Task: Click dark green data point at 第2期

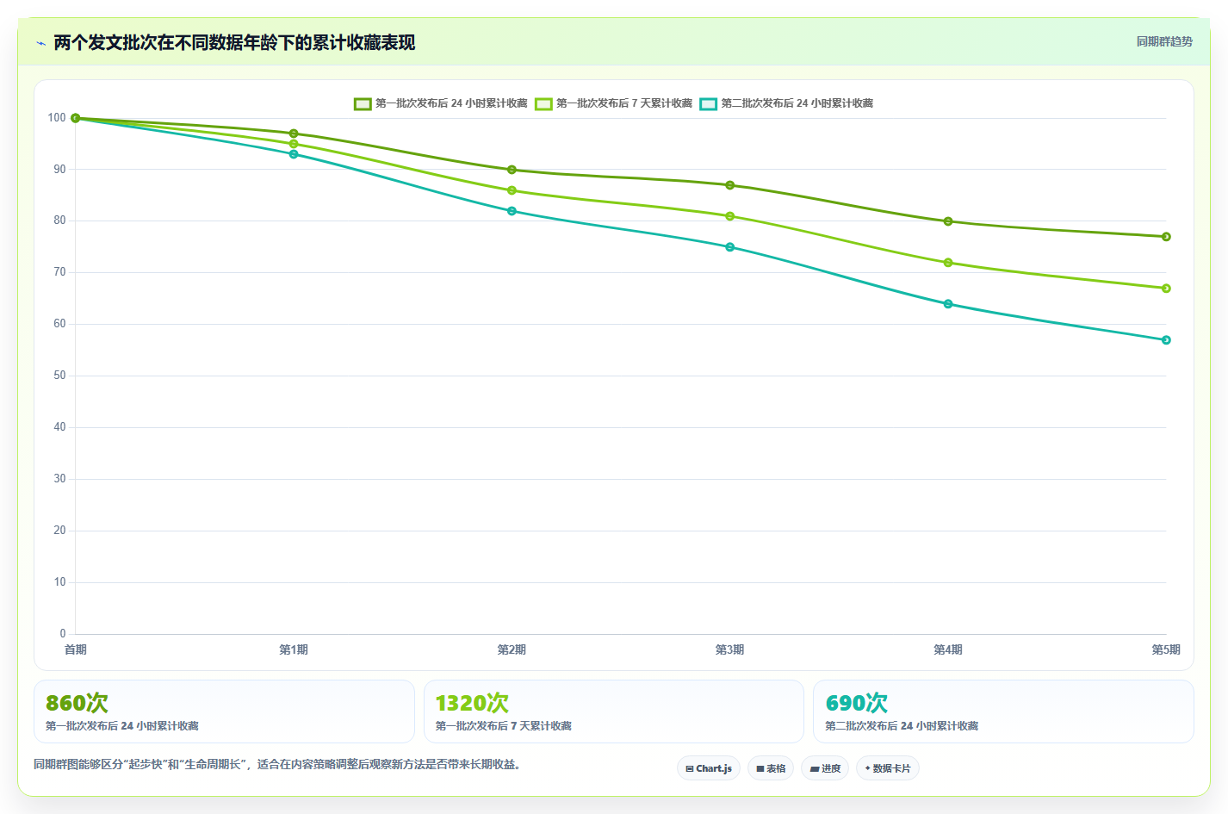Action: tap(512, 170)
